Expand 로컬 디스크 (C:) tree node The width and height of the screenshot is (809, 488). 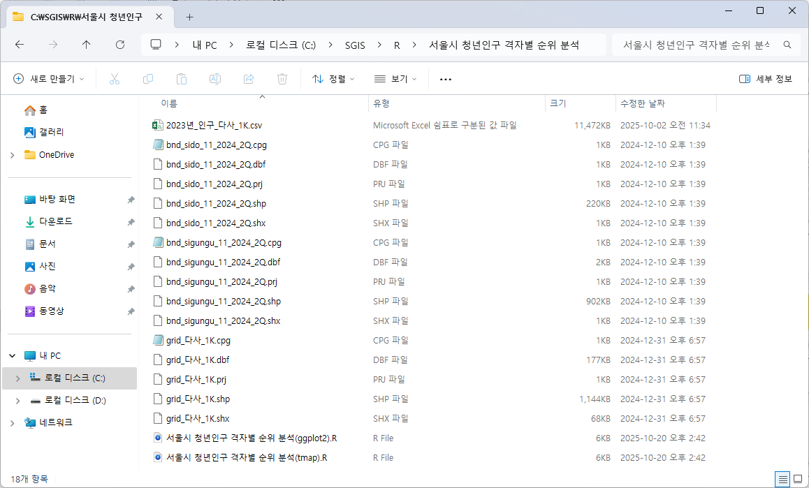[x=18, y=378]
